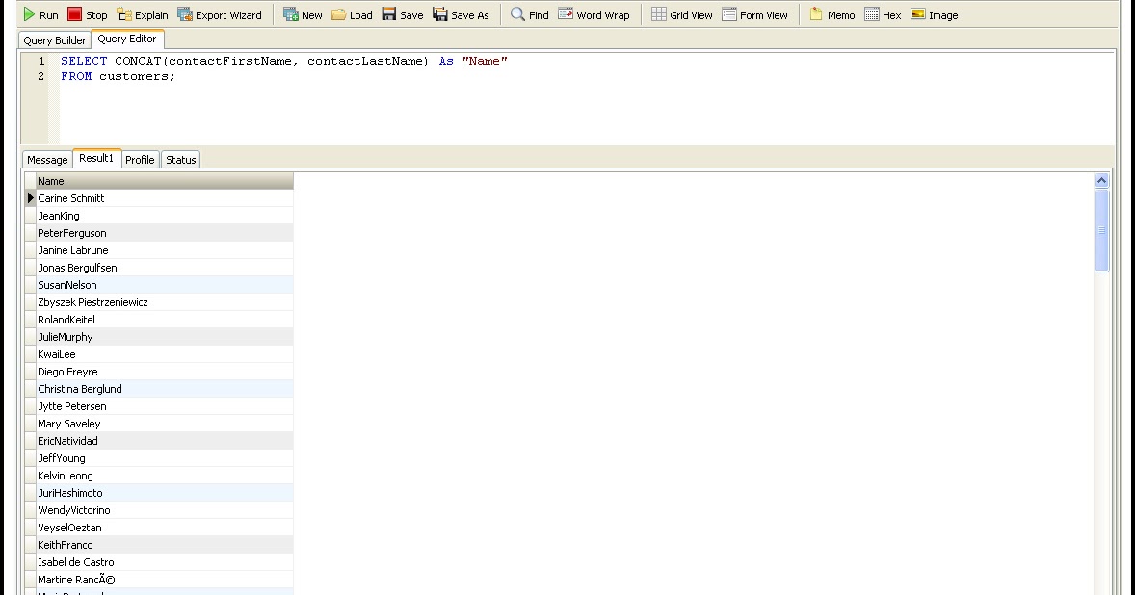This screenshot has height=595, width=1135.
Task: Switch to the Message tab
Action: pyautogui.click(x=46, y=159)
